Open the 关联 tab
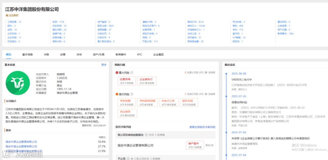The image size is (328, 160). [x=46, y=54]
